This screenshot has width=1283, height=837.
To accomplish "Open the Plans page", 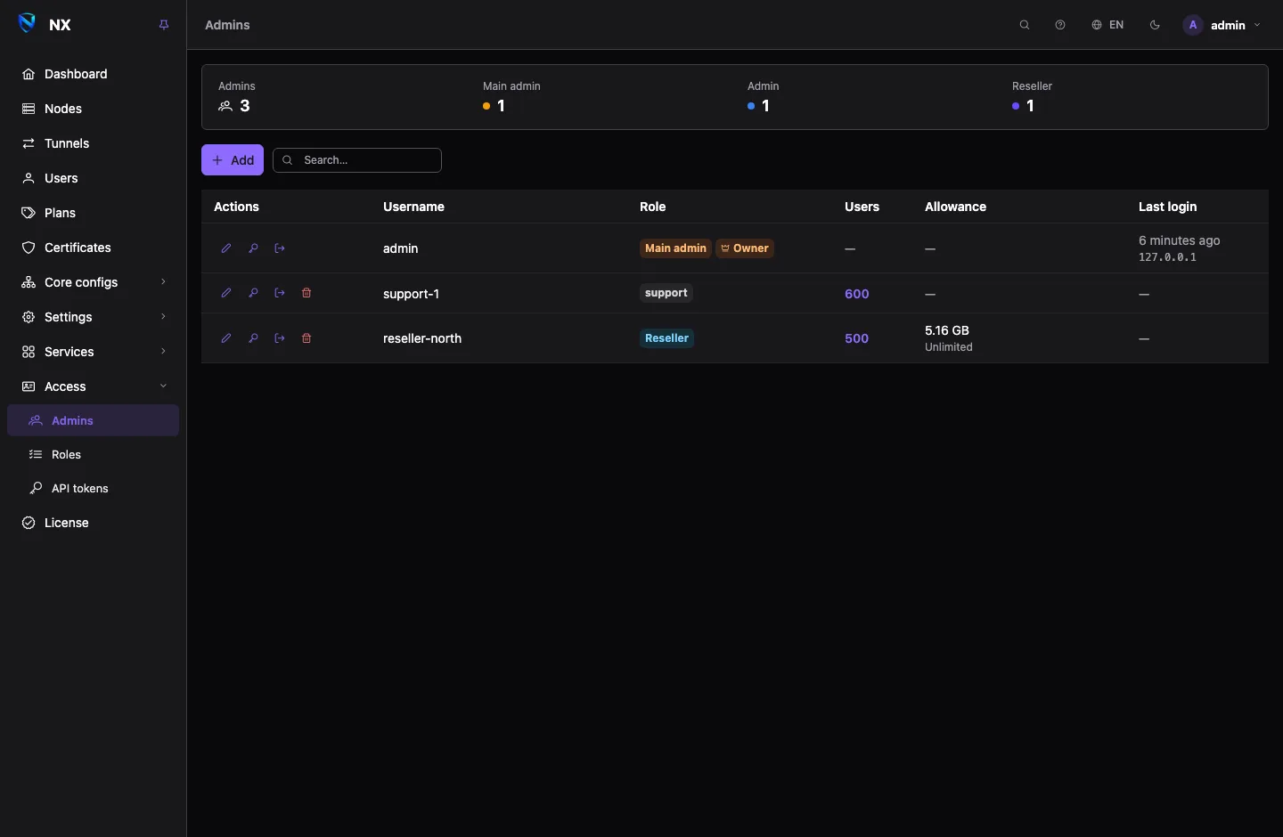I will click(93, 213).
